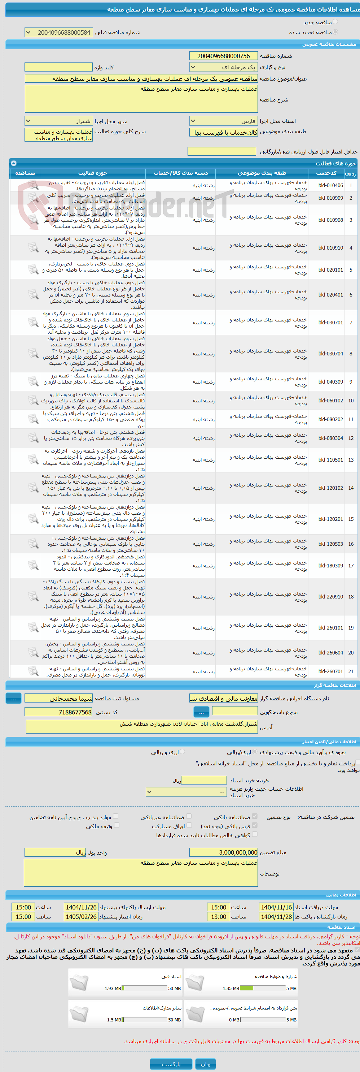Open the شهر محل اجرا dropdown

[58, 121]
